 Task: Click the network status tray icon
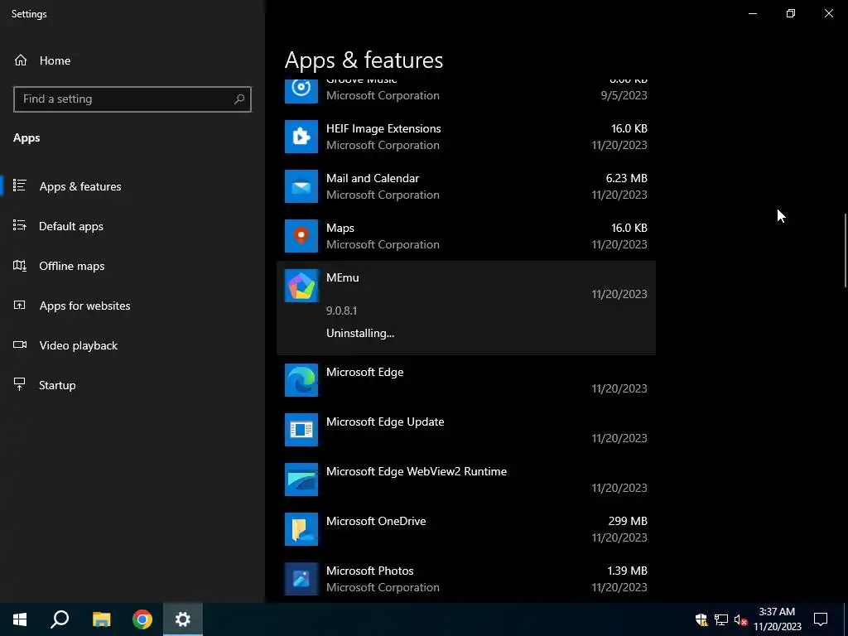click(721, 619)
